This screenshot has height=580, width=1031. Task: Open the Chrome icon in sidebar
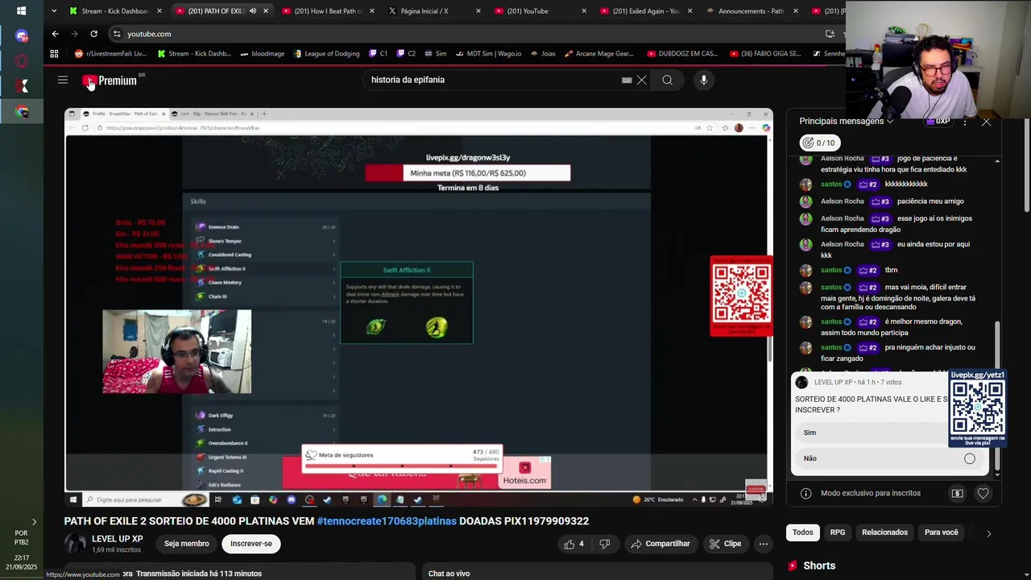tap(22, 112)
